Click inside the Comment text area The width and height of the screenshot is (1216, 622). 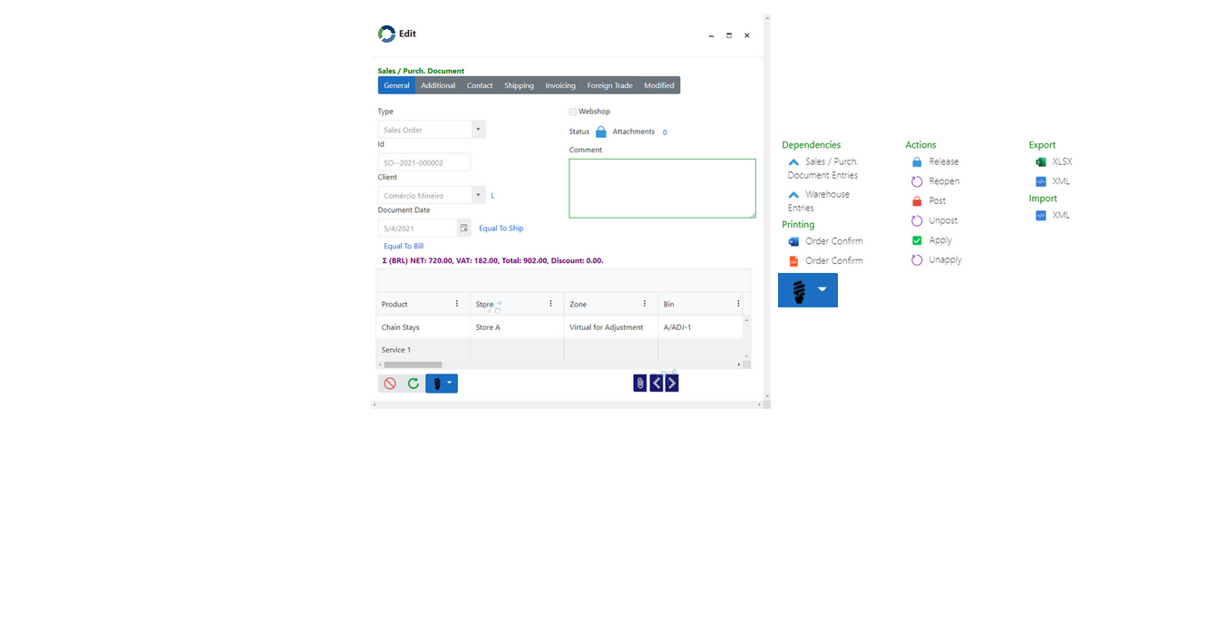[x=662, y=189]
